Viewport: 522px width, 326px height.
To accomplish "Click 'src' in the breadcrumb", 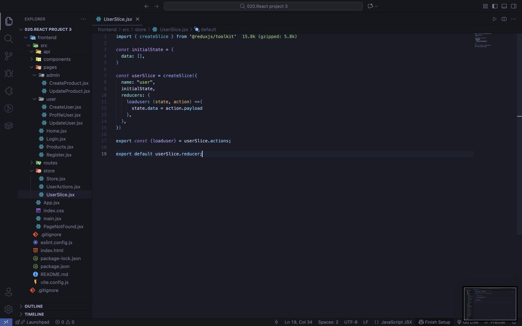I will (x=126, y=30).
